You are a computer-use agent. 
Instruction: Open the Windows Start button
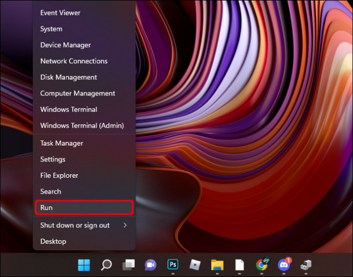coord(84,265)
